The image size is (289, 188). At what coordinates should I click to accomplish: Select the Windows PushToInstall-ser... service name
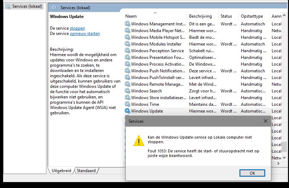pos(158,78)
